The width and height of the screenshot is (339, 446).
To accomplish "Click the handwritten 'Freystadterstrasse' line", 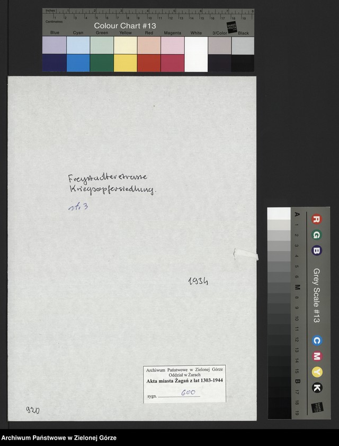I will (x=108, y=178).
